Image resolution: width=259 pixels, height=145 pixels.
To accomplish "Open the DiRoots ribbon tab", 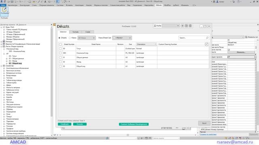I will 159,5.
